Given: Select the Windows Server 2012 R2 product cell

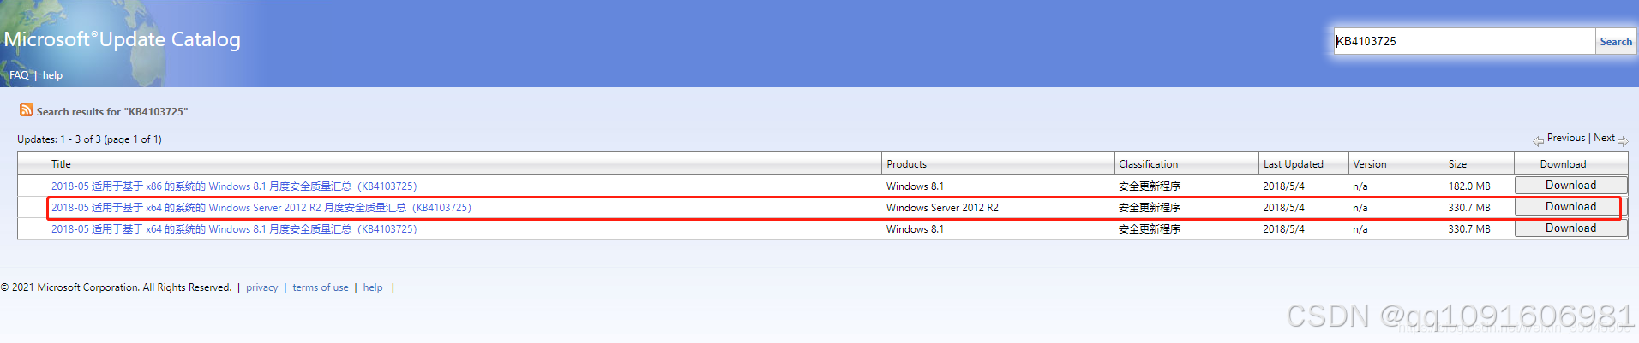Looking at the screenshot, I should click(x=942, y=208).
